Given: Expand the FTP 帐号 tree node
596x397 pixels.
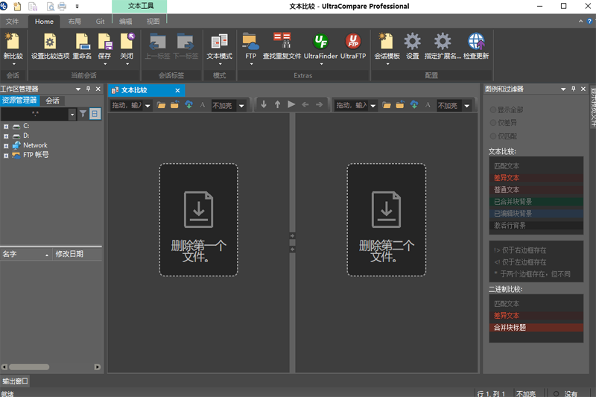Looking at the screenshot, I should tap(6, 156).
